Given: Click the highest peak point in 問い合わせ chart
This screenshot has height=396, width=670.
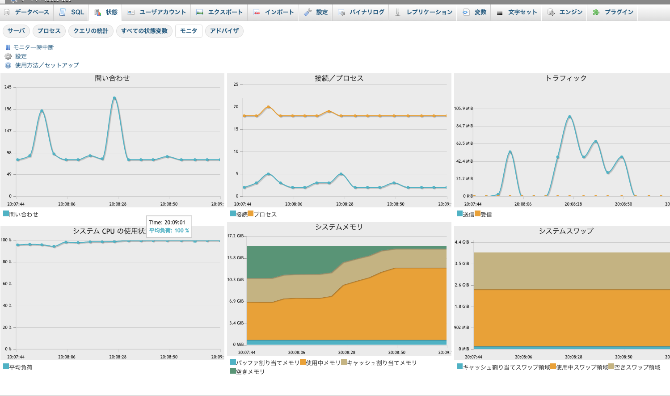Looking at the screenshot, I should pyautogui.click(x=114, y=98).
